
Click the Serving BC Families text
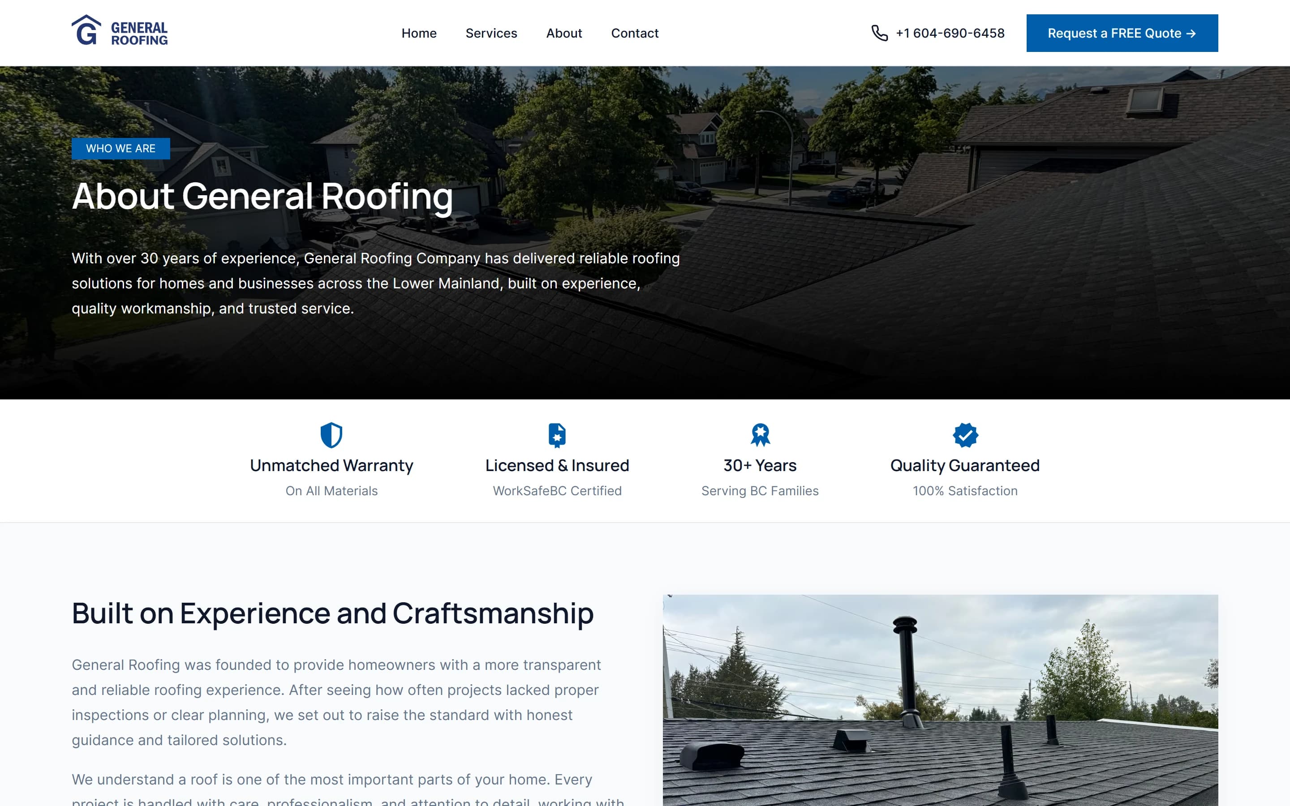pos(760,491)
